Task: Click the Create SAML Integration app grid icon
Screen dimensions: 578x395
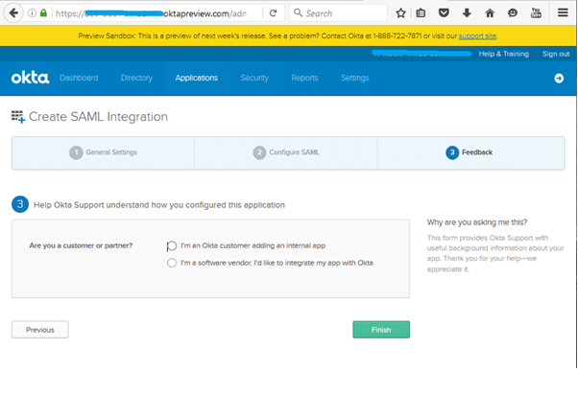Action: 17,117
